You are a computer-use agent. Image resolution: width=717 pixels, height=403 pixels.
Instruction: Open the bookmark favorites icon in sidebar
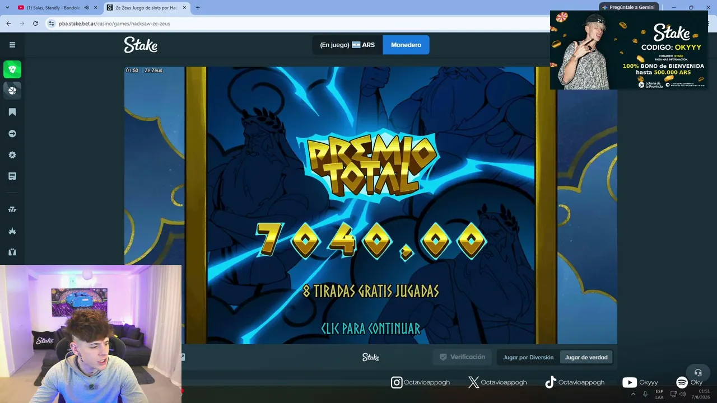click(12, 112)
